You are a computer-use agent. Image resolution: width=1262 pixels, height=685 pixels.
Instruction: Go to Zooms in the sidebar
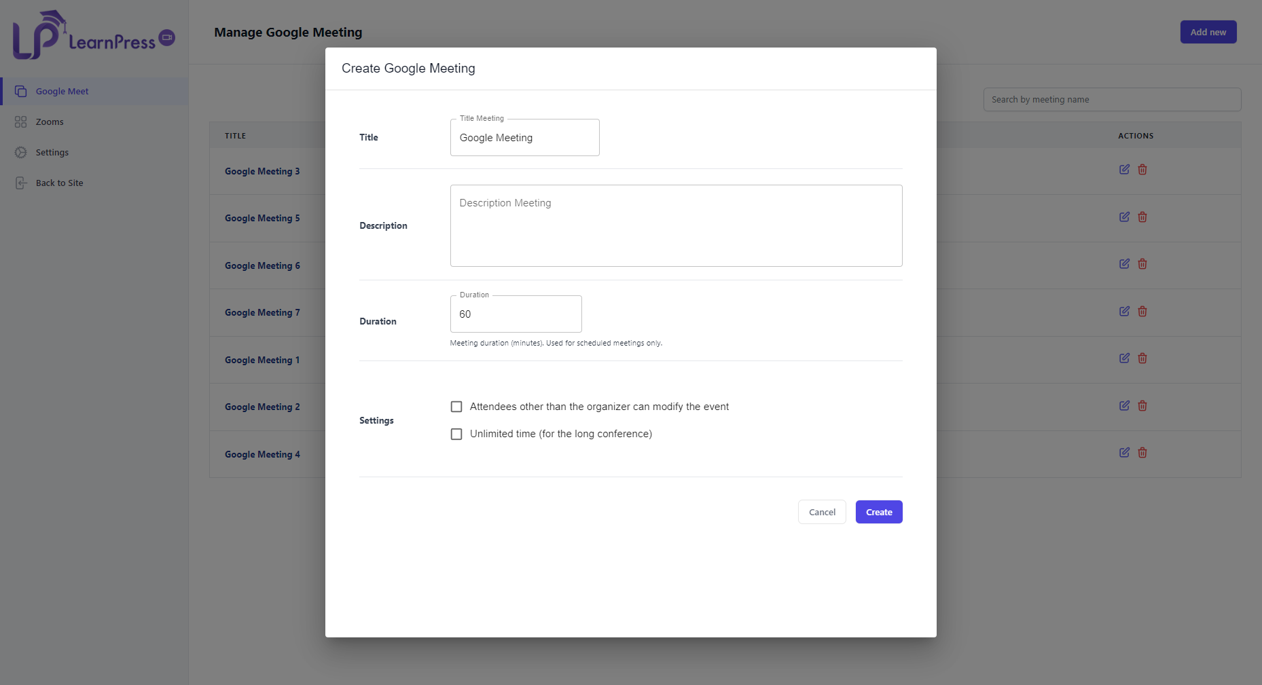coord(50,122)
